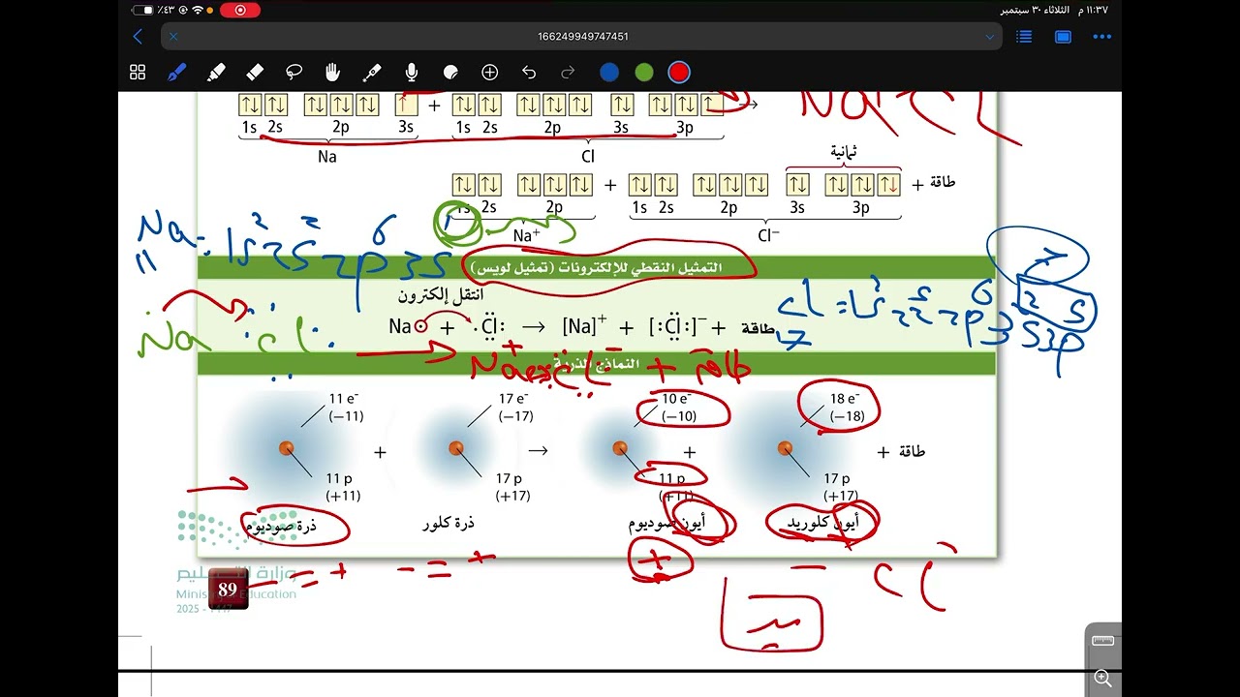The image size is (1240, 697).
Task: Go back with the left chevron
Action: [138, 37]
